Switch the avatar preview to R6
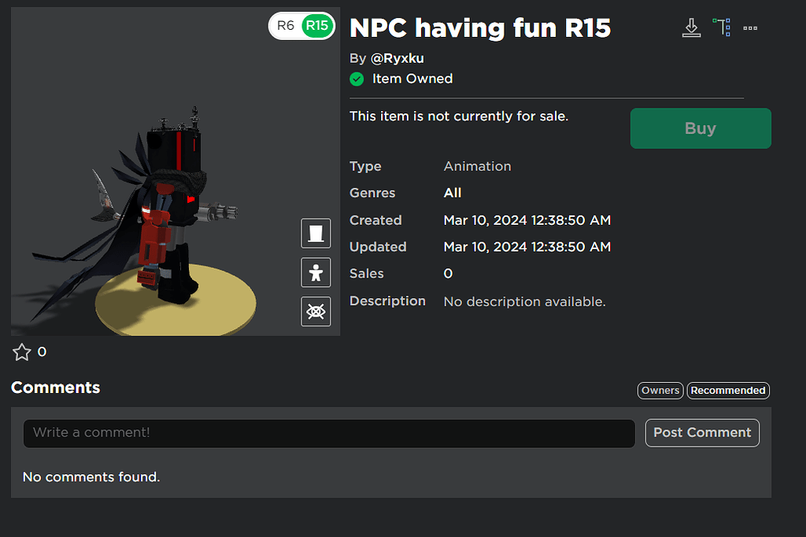Viewport: 806px width, 537px height. 286,26
